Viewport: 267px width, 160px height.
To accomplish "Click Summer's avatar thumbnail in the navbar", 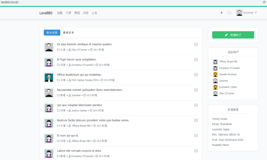I will 239,13.
